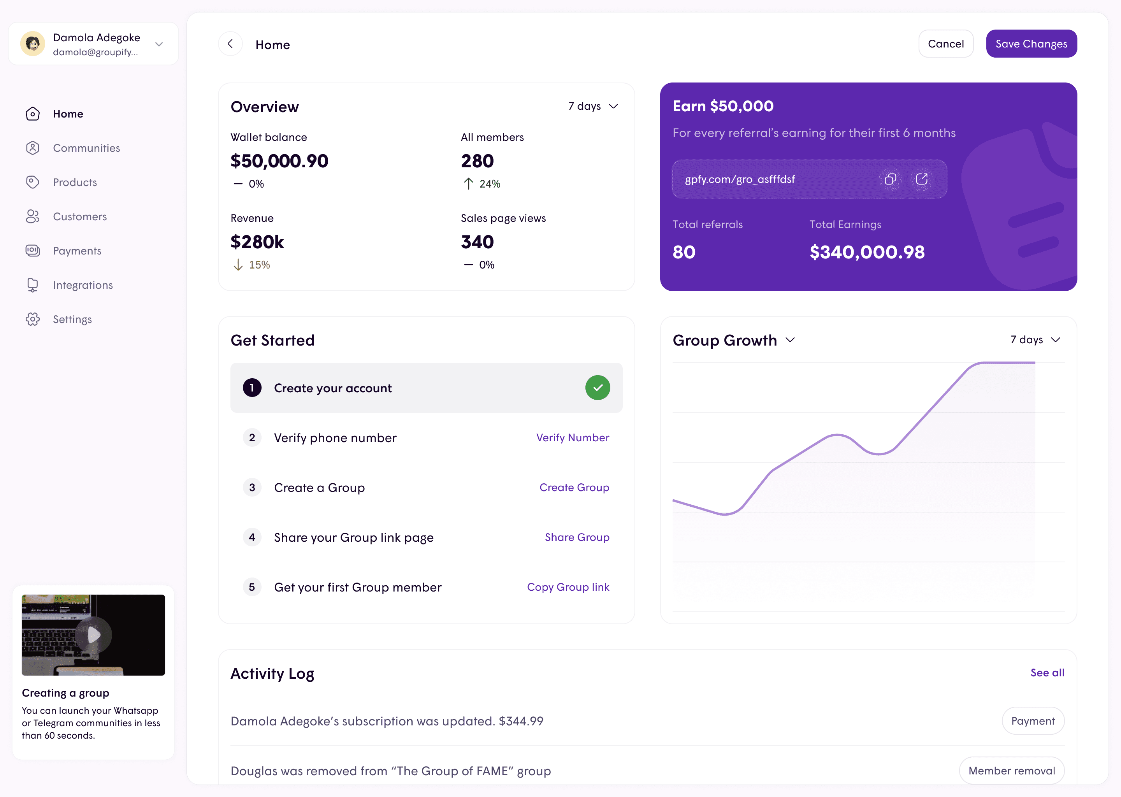Click the Settings gear icon
Image resolution: width=1121 pixels, height=797 pixels.
[x=32, y=320]
